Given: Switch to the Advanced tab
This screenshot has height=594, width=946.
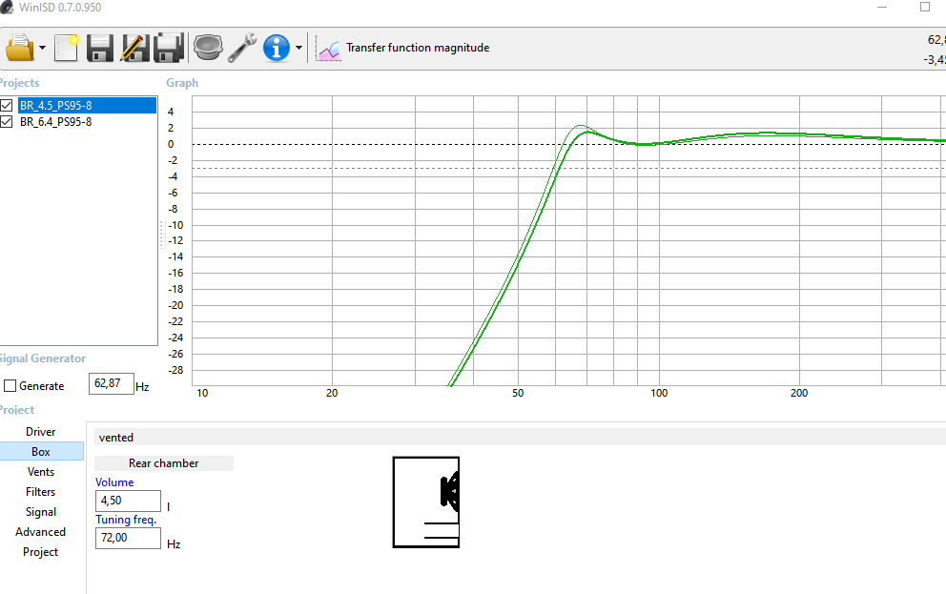Looking at the screenshot, I should pos(41,532).
